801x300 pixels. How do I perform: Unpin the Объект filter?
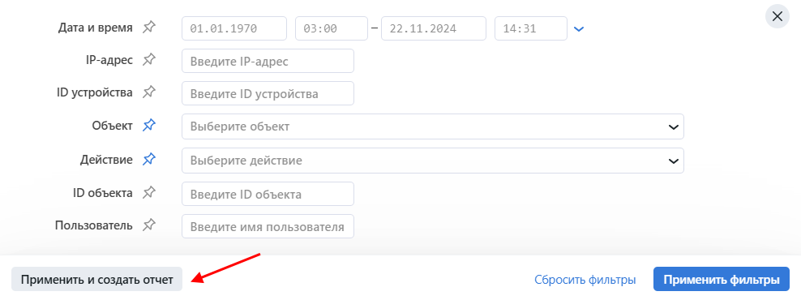tap(148, 125)
